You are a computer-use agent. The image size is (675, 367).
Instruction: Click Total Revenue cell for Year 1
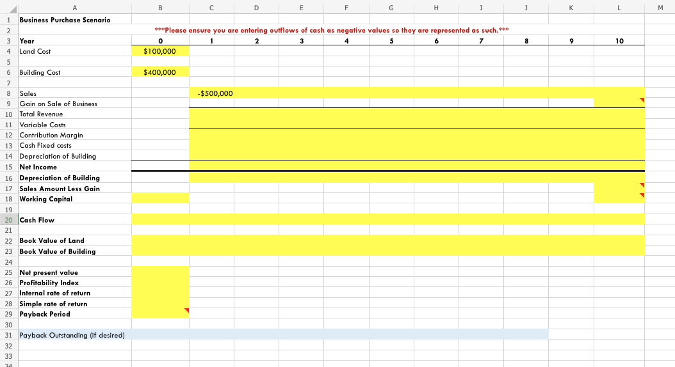coord(211,114)
